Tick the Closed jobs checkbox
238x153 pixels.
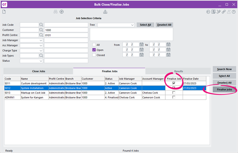[94, 55]
